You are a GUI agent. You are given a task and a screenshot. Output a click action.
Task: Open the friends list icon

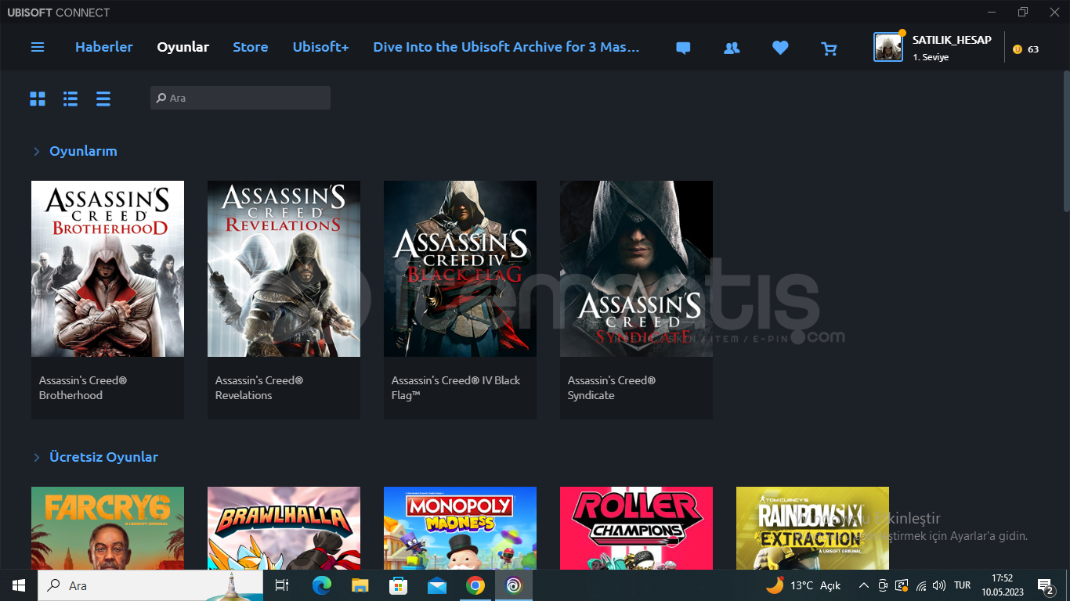click(x=732, y=48)
